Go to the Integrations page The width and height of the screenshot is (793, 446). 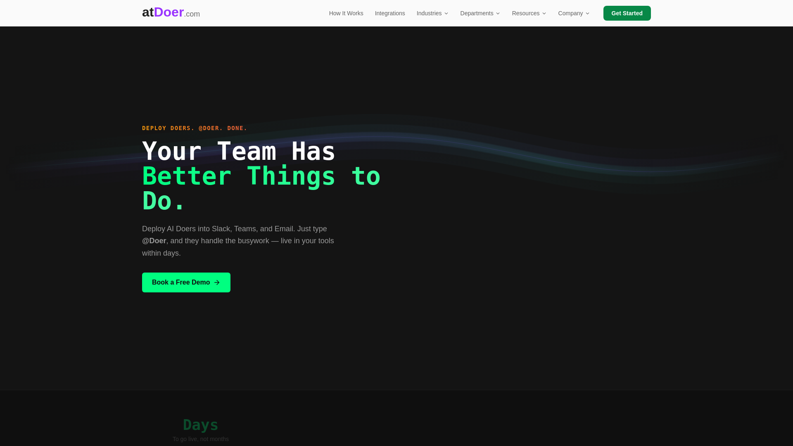pos(390,13)
